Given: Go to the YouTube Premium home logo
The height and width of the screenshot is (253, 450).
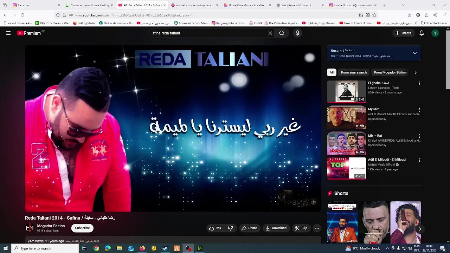Looking at the screenshot, I should 29,33.
